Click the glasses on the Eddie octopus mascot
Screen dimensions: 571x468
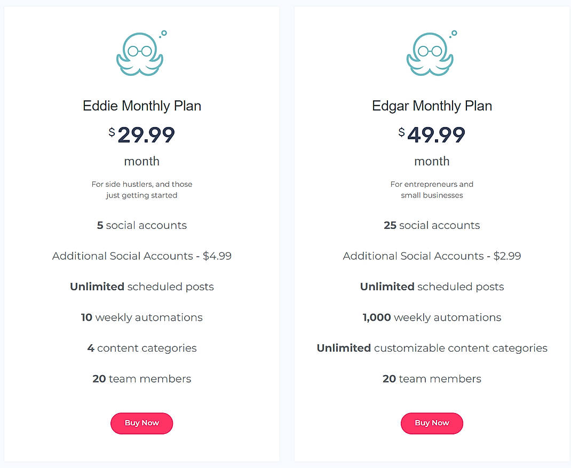(x=140, y=50)
